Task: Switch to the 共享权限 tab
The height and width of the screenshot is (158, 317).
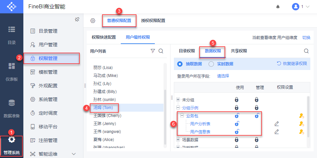Action: 239,51
